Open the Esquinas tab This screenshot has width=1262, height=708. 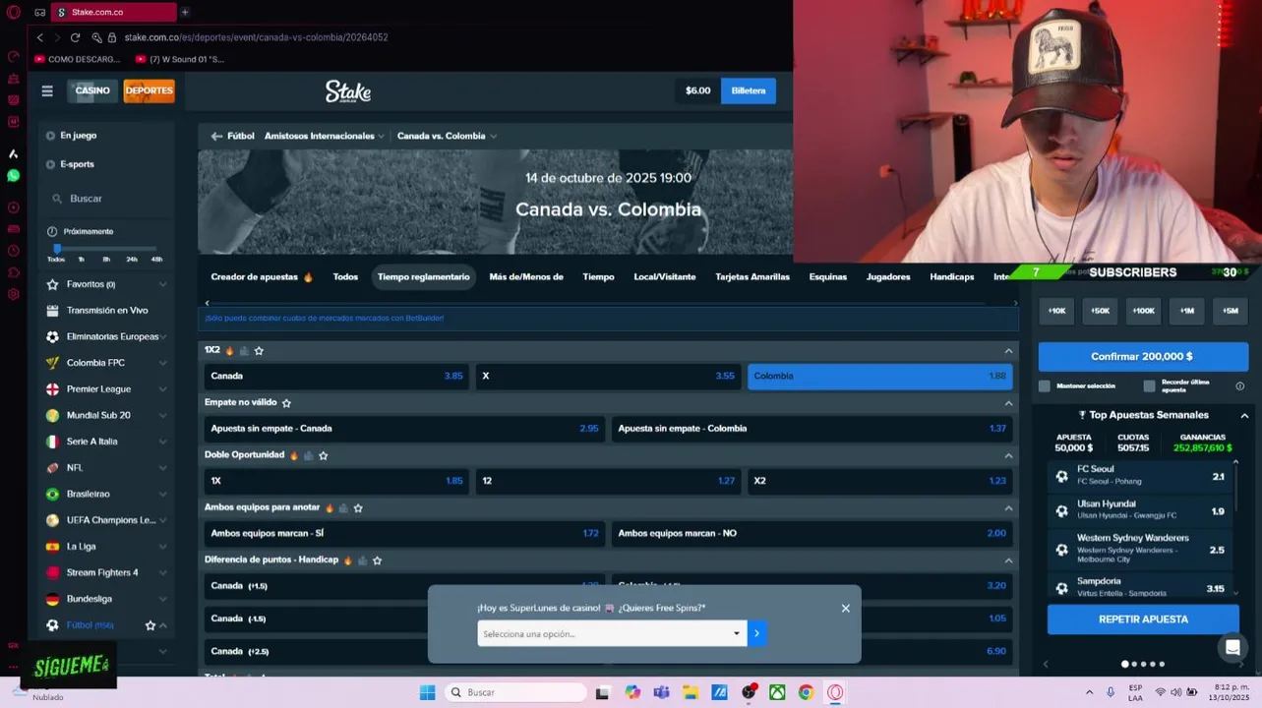click(828, 277)
